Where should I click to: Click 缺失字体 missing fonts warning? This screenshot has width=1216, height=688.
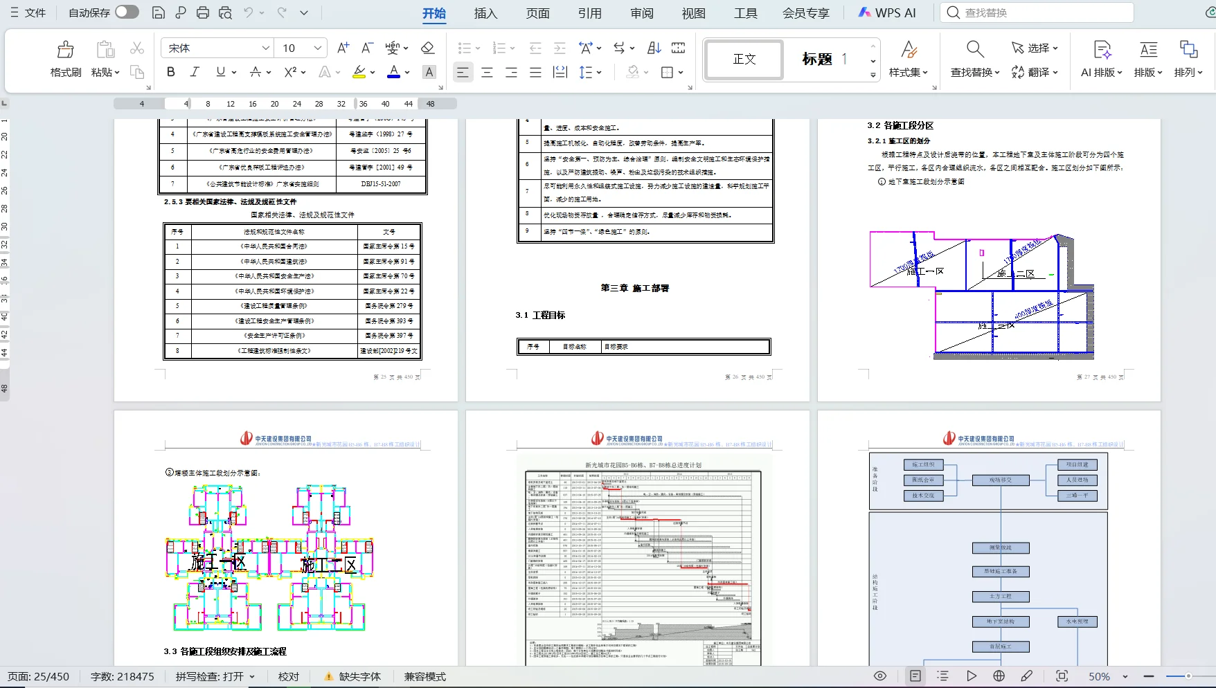(x=352, y=676)
